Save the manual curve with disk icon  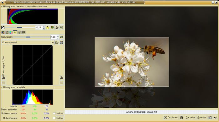[x=61, y=42]
